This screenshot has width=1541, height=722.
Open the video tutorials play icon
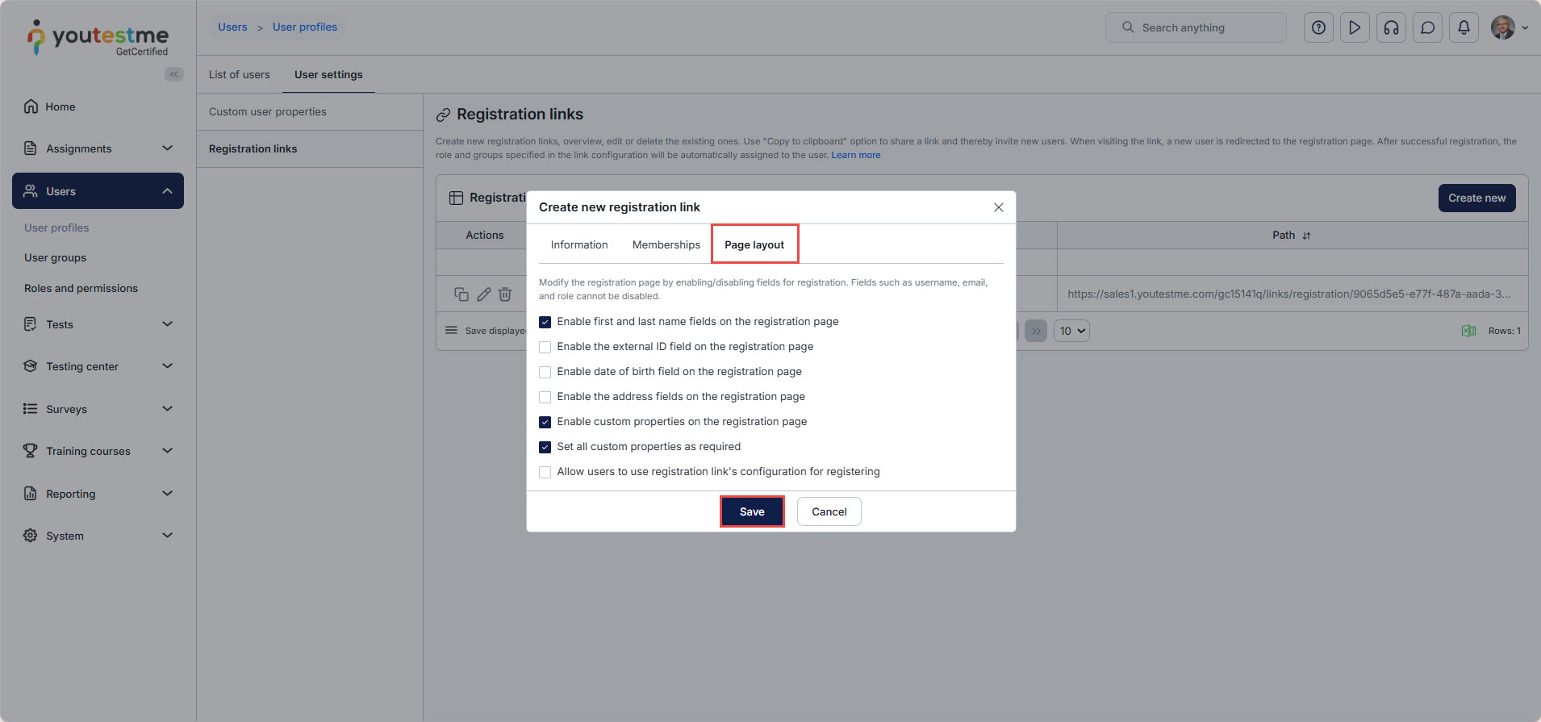(1355, 27)
